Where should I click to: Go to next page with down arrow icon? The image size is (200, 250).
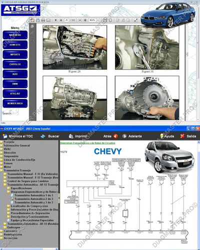click(61, 20)
